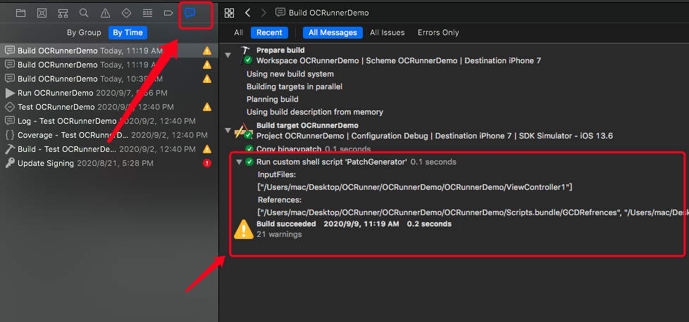Click the 21 warnings summary text
The image size is (689, 322).
pos(279,234)
